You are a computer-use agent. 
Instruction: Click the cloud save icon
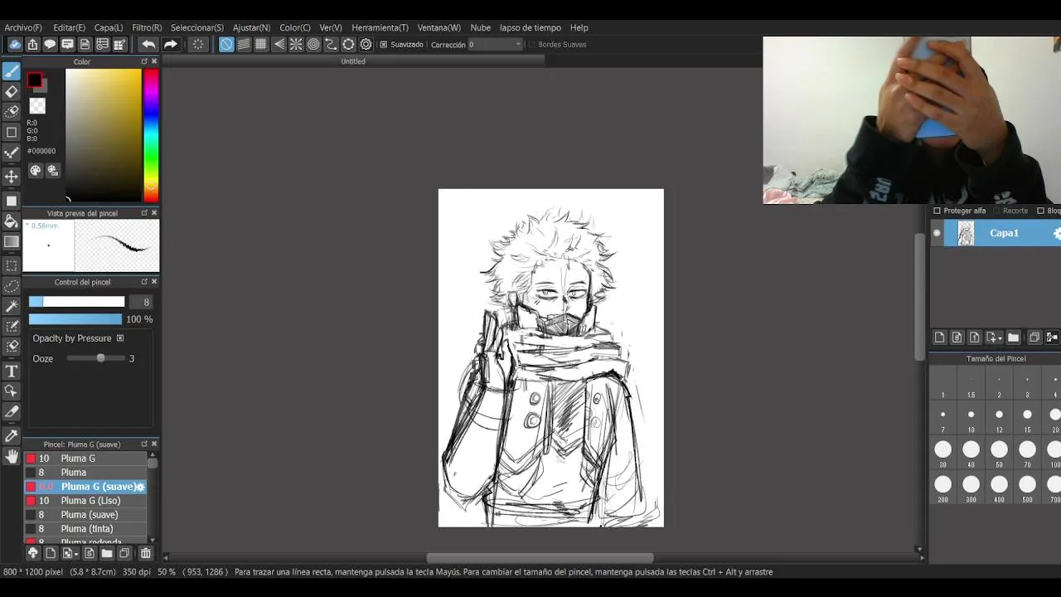point(15,45)
